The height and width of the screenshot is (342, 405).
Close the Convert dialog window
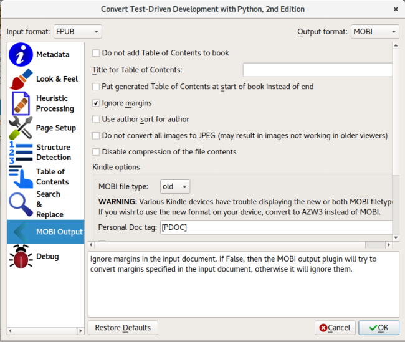tap(396, 9)
